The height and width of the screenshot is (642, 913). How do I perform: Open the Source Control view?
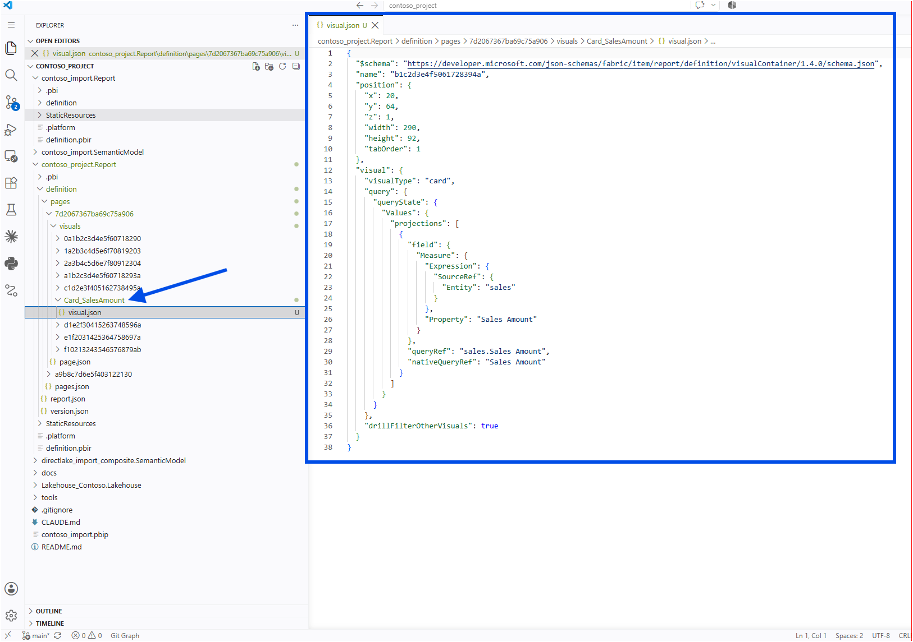[11, 102]
